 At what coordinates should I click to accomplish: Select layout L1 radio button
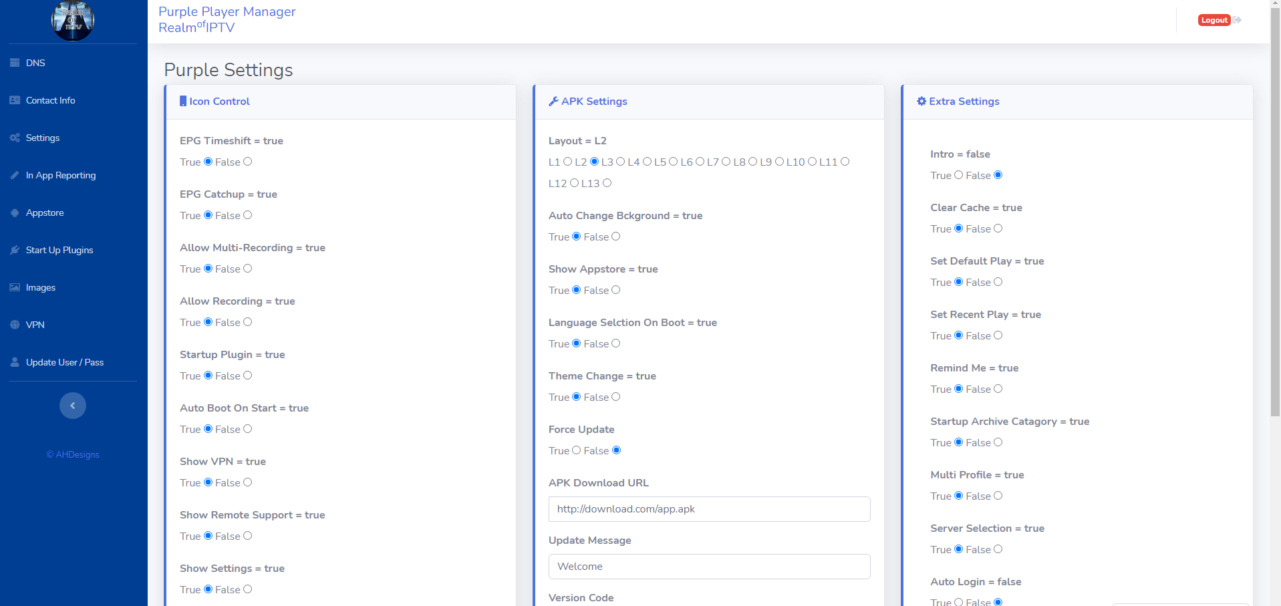tap(568, 162)
